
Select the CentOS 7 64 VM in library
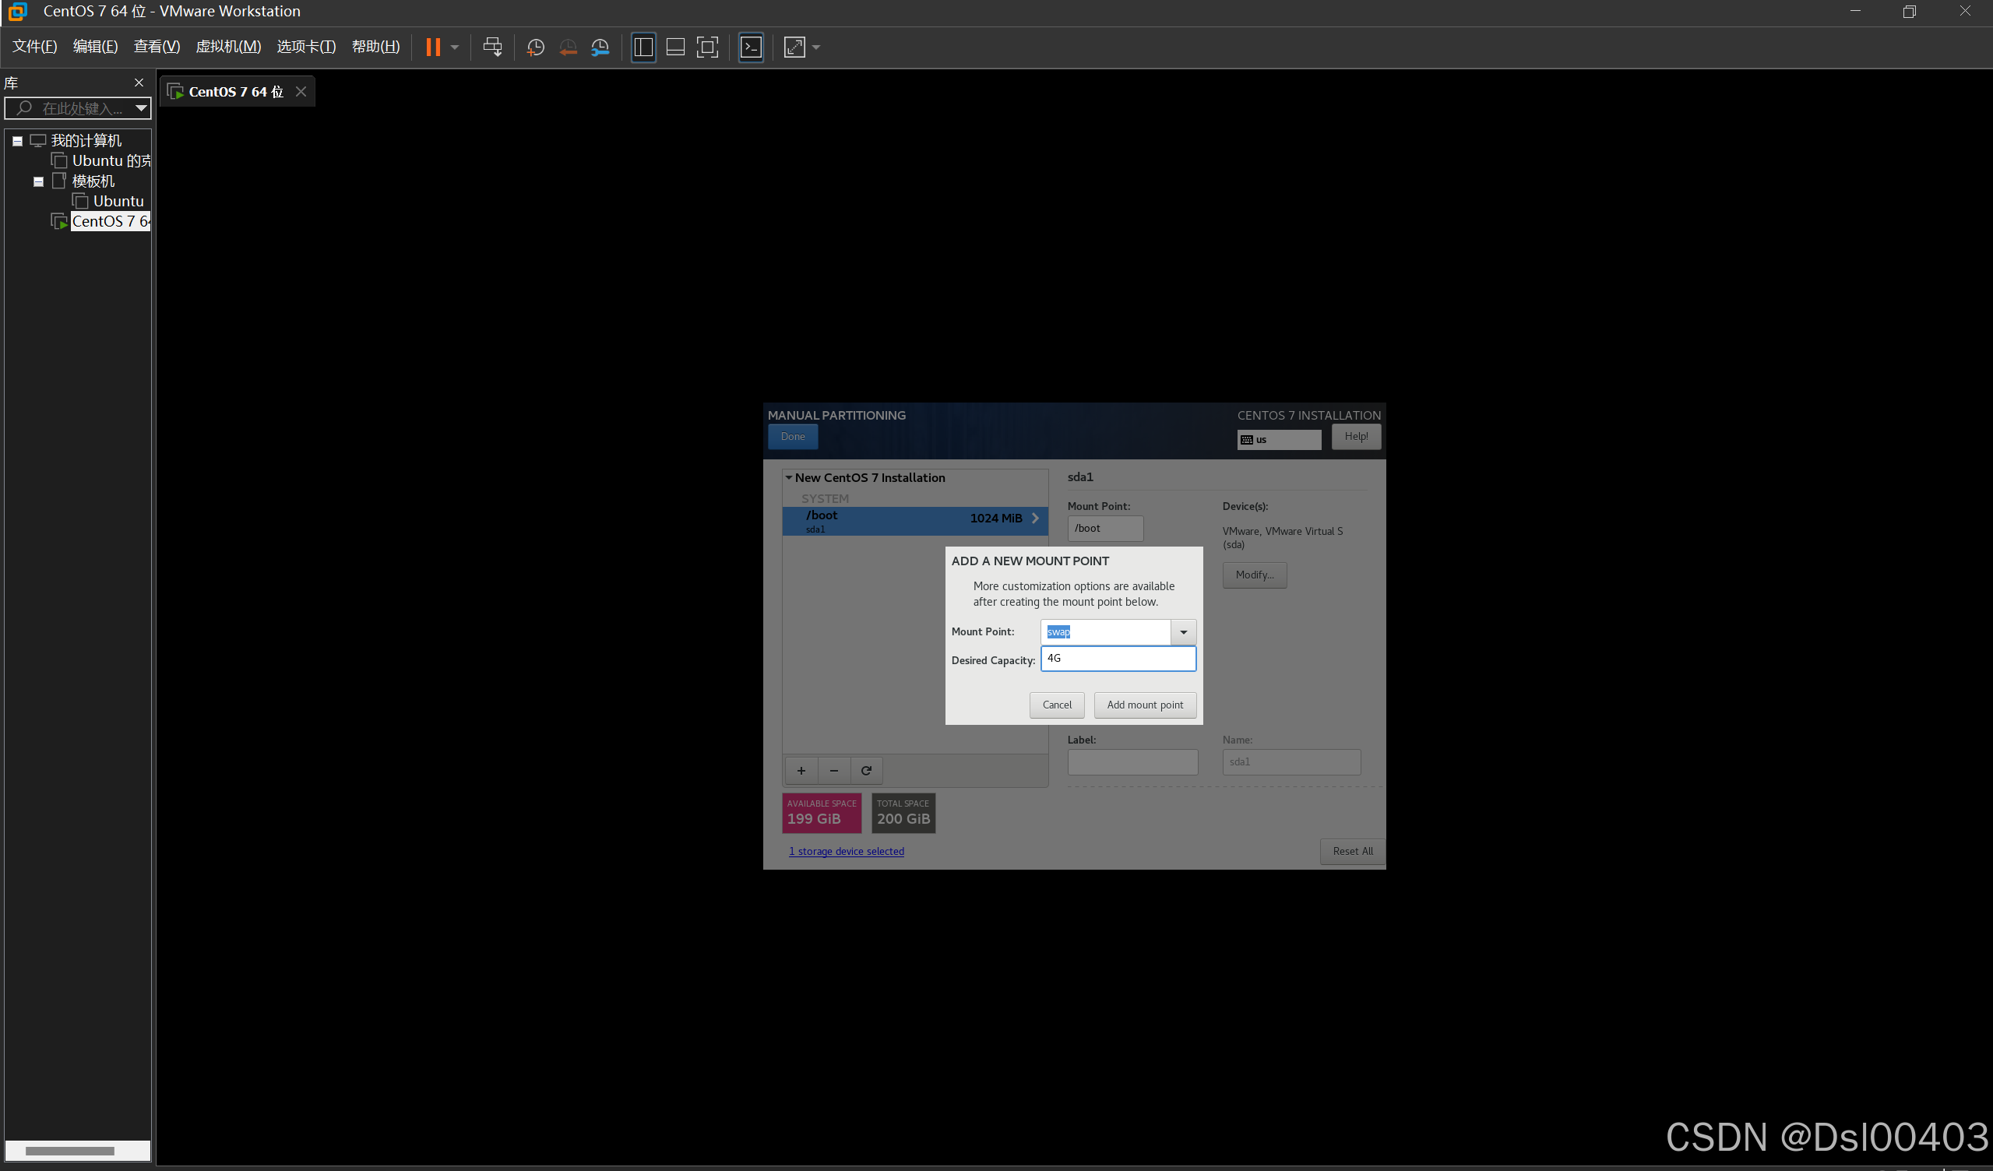coord(110,221)
